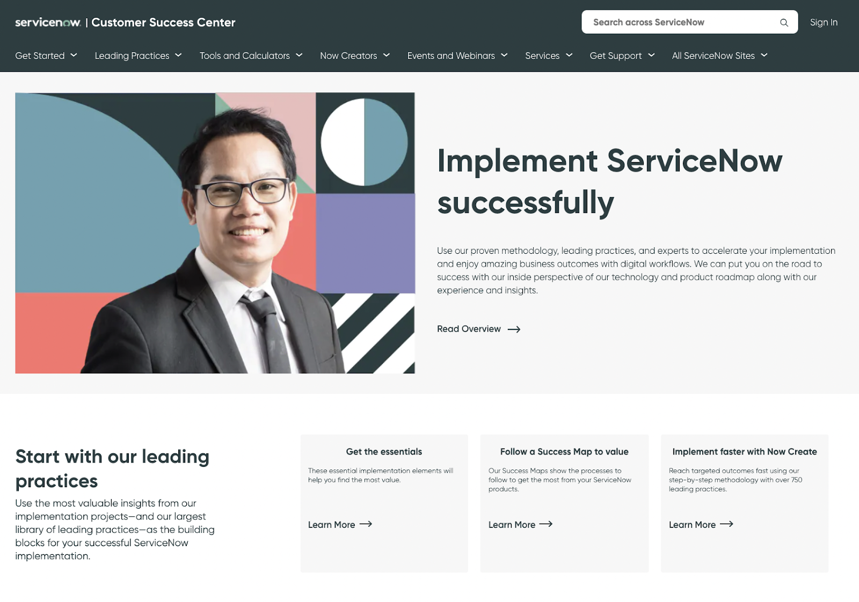Image resolution: width=859 pixels, height=602 pixels.
Task: Click the Sign In link
Action: [x=824, y=23]
